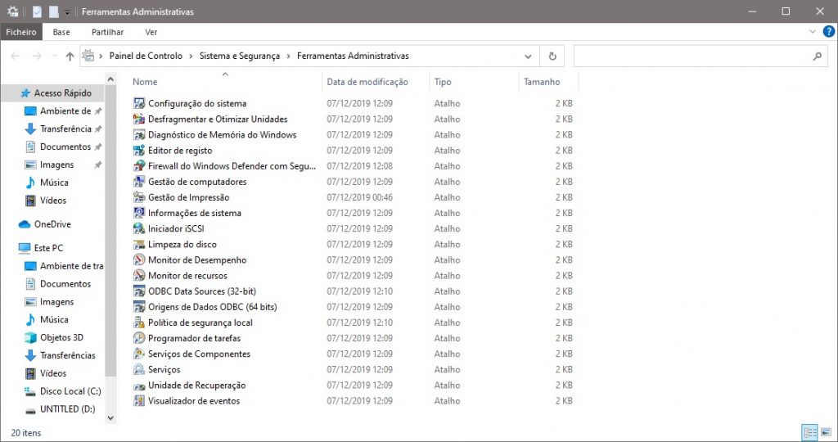Click the Firewall do Windows Defender icon
Image resolution: width=838 pixels, height=442 pixels.
(139, 165)
